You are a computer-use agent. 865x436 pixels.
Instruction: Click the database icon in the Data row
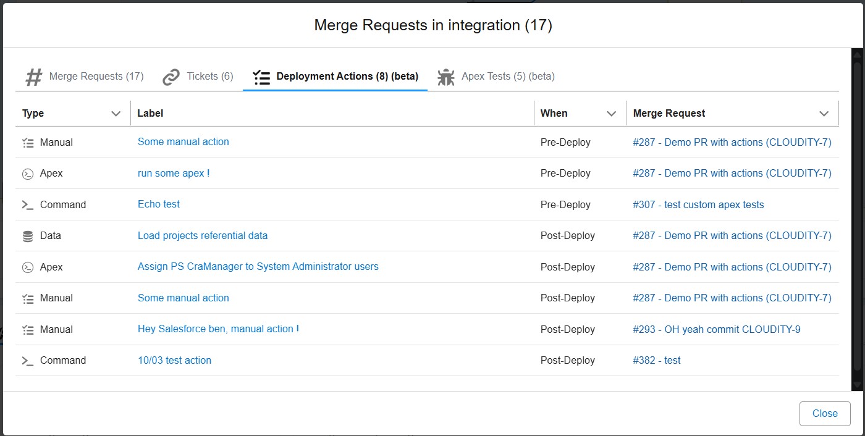(x=28, y=236)
